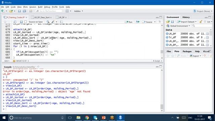This screenshot has width=215, height=121.
Task: Open the Build menu
Action: pos(40,7)
